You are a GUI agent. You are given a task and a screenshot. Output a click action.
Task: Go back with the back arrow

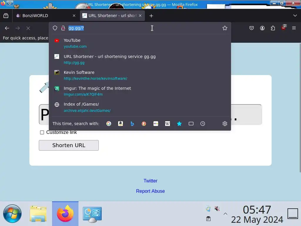point(7,28)
